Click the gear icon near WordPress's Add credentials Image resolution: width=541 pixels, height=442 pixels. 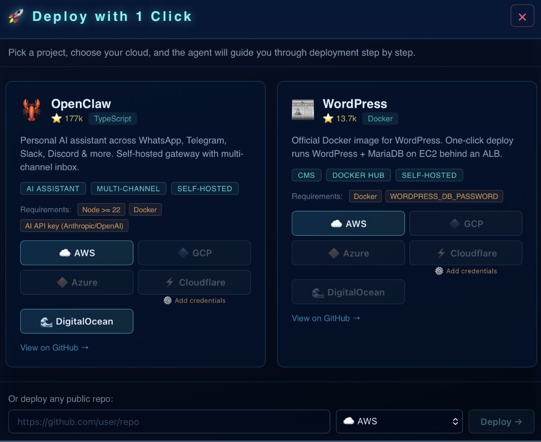pos(439,271)
